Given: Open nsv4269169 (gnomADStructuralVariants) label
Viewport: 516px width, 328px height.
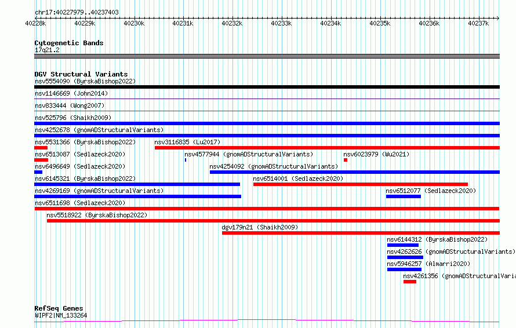Looking at the screenshot, I should 99,191.
